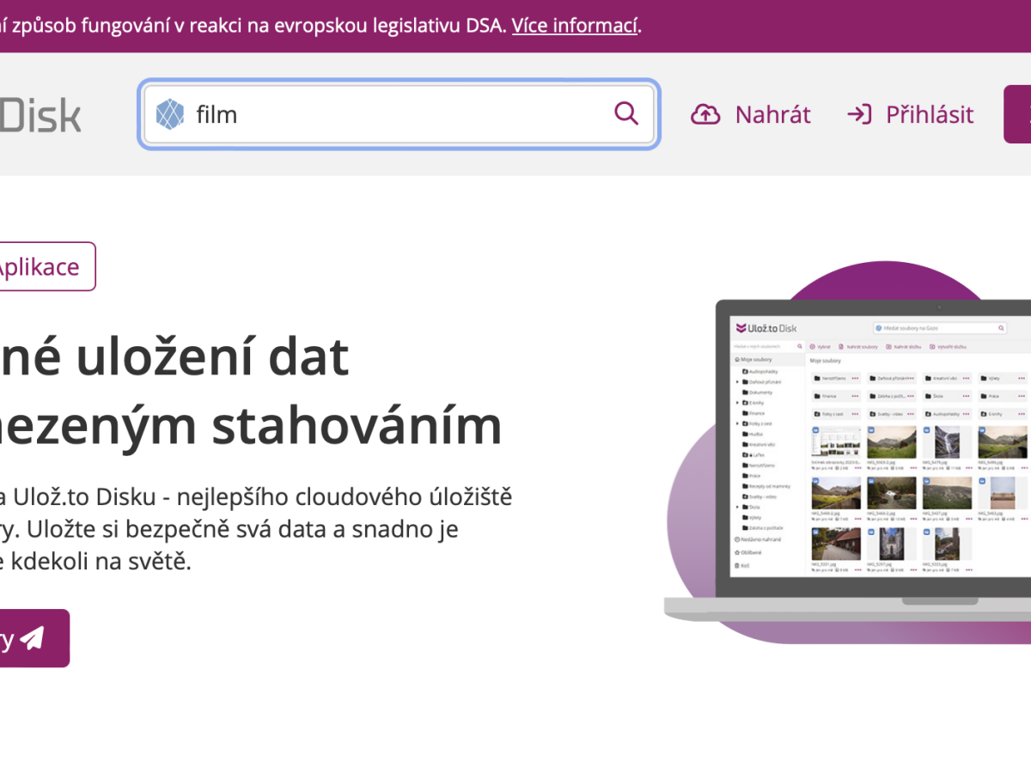Click the magnifier search icon

pyautogui.click(x=626, y=113)
